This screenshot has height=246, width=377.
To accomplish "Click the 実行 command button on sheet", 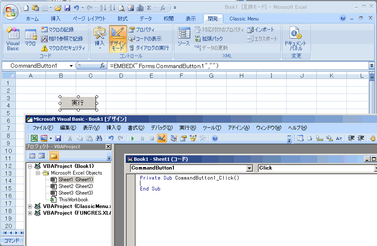I will 78,102.
